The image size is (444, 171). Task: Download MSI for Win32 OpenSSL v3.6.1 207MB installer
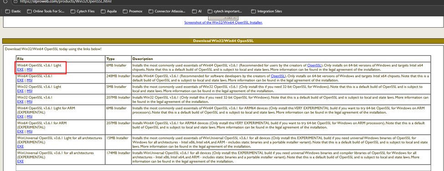pos(30,102)
